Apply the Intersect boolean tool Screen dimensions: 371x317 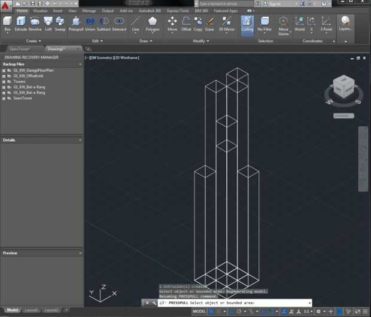coord(119,24)
